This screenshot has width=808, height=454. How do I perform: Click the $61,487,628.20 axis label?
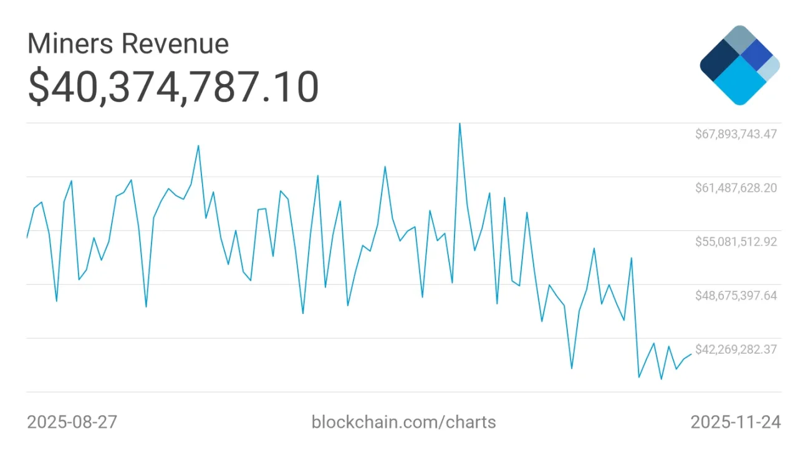coord(736,187)
